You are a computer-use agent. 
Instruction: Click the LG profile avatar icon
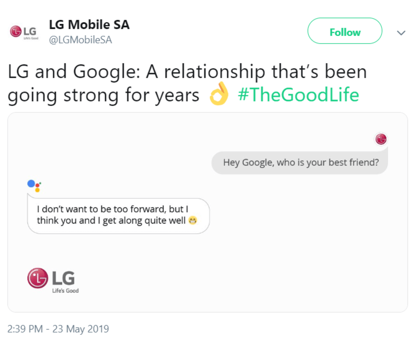(24, 31)
